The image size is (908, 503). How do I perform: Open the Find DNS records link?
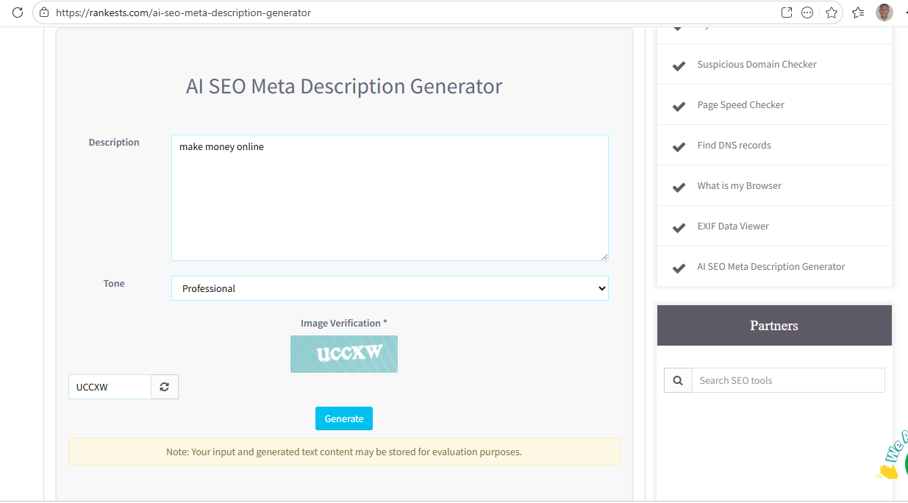[734, 145]
